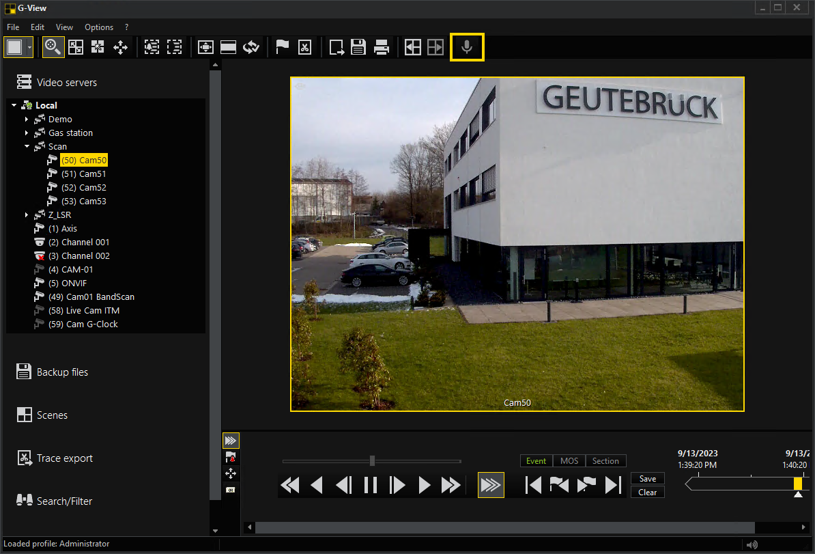Click the right split-panel layout icon
Viewport: 815px width, 554px height.
click(435, 47)
